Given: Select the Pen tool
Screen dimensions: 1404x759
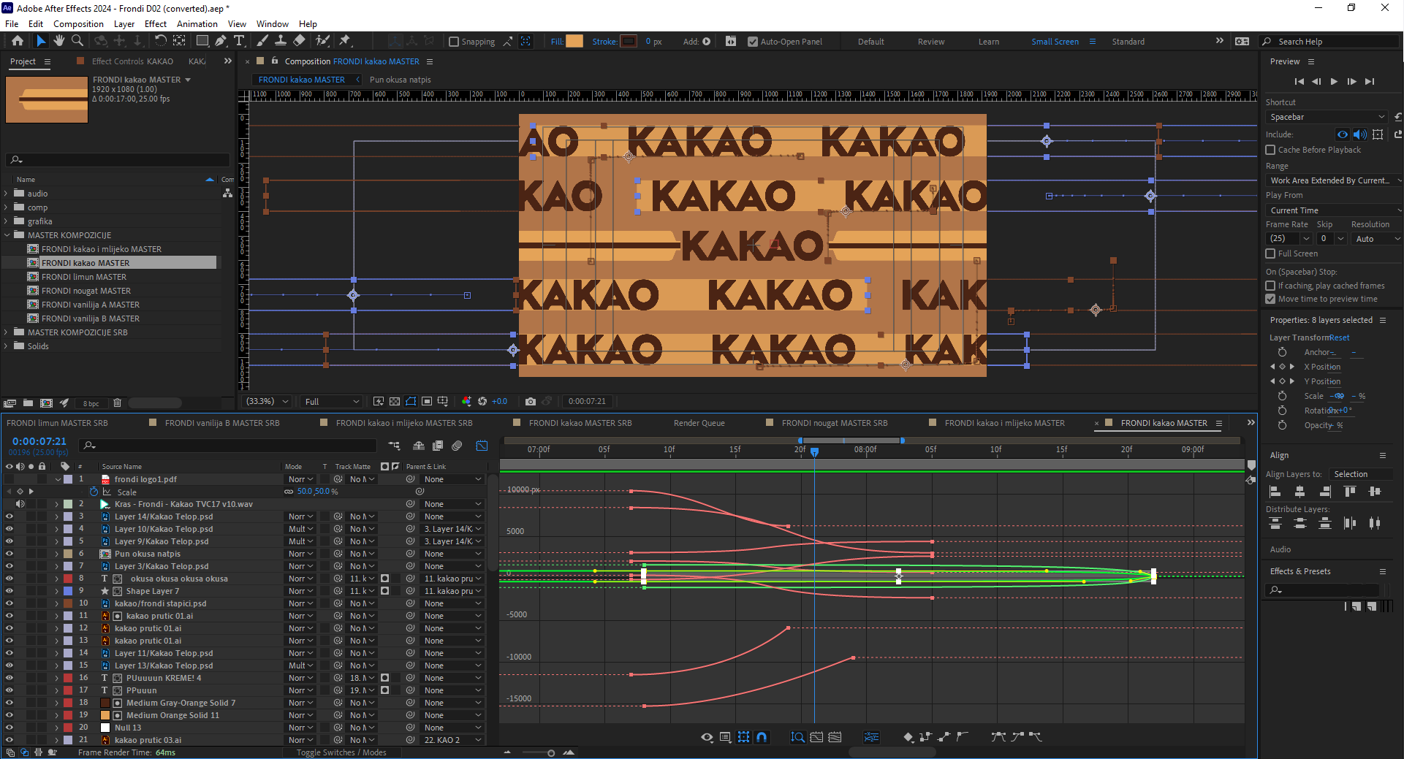Looking at the screenshot, I should tap(221, 41).
